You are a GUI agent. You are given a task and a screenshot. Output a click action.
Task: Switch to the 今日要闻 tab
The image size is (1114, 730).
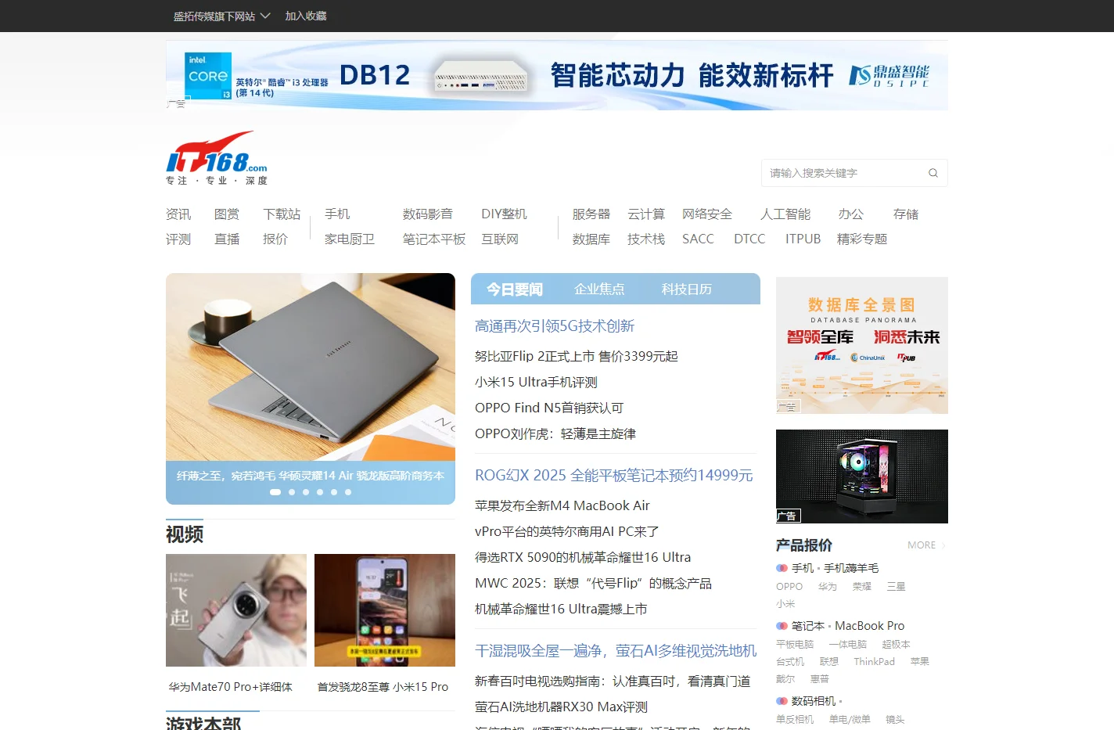pyautogui.click(x=514, y=289)
